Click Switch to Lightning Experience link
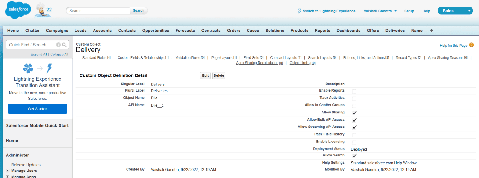The width and height of the screenshot is (479, 178). click(329, 11)
